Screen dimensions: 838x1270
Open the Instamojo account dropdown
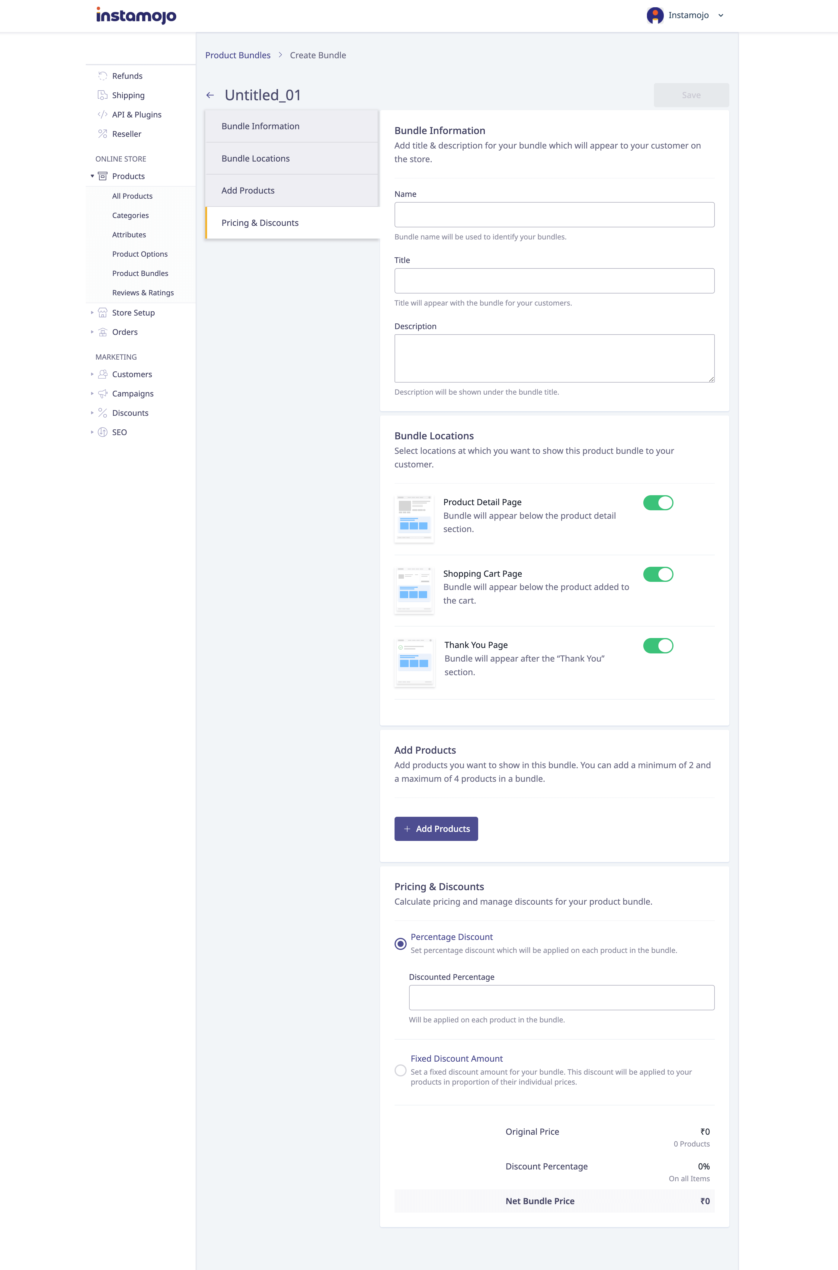tap(721, 15)
